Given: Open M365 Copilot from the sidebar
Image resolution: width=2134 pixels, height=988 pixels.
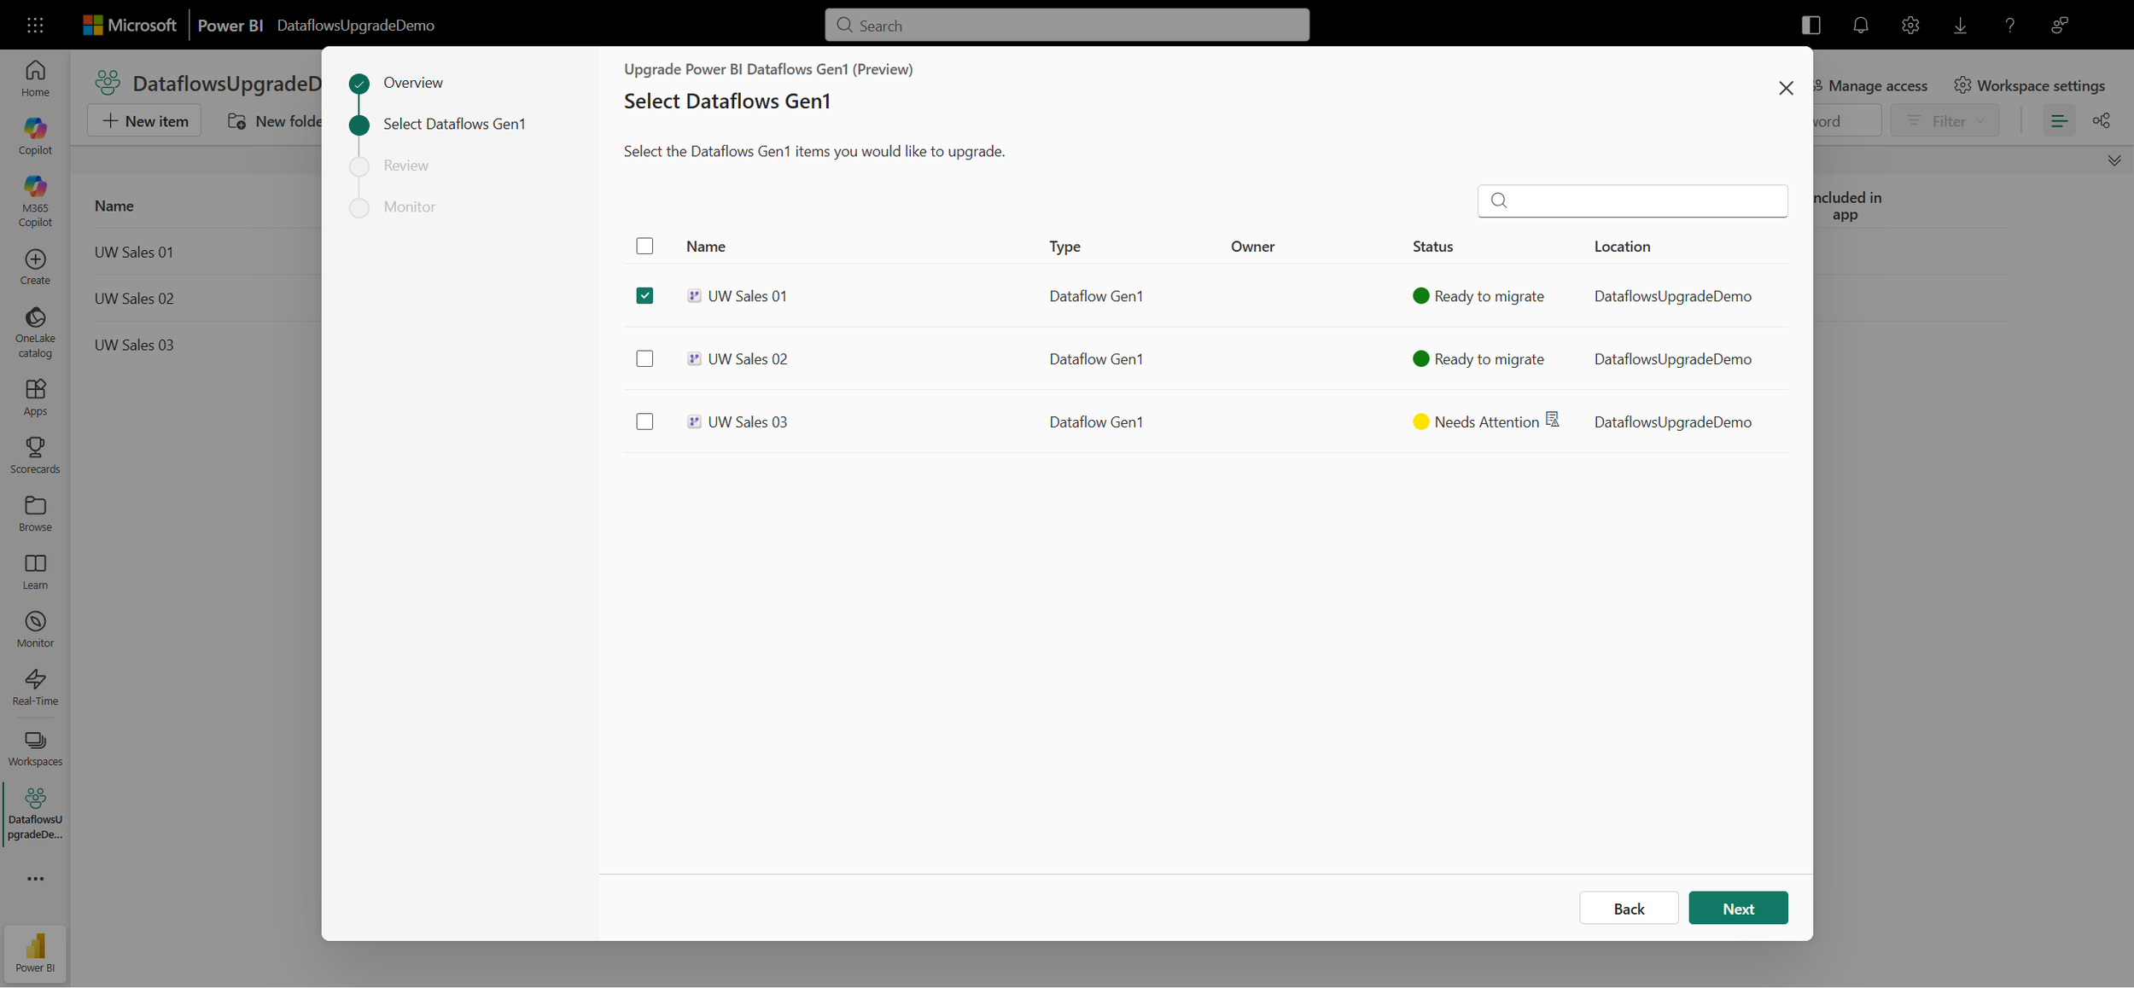Looking at the screenshot, I should coord(35,201).
